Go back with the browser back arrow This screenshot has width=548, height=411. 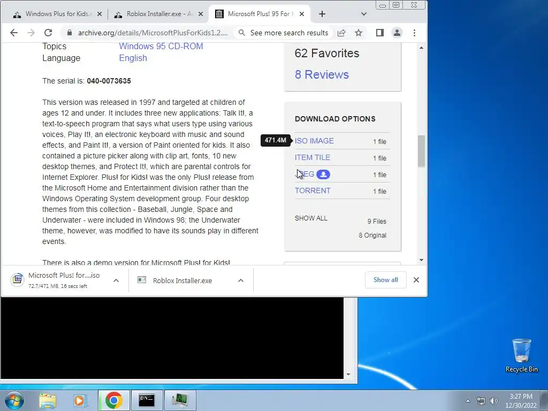coord(13,33)
